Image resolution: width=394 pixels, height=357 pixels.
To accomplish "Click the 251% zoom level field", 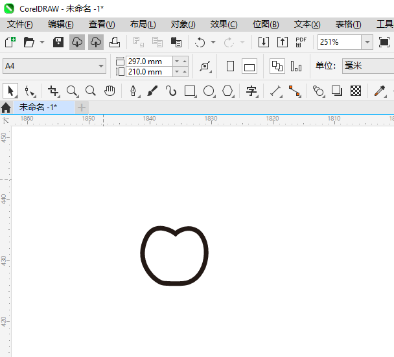I will click(x=340, y=42).
